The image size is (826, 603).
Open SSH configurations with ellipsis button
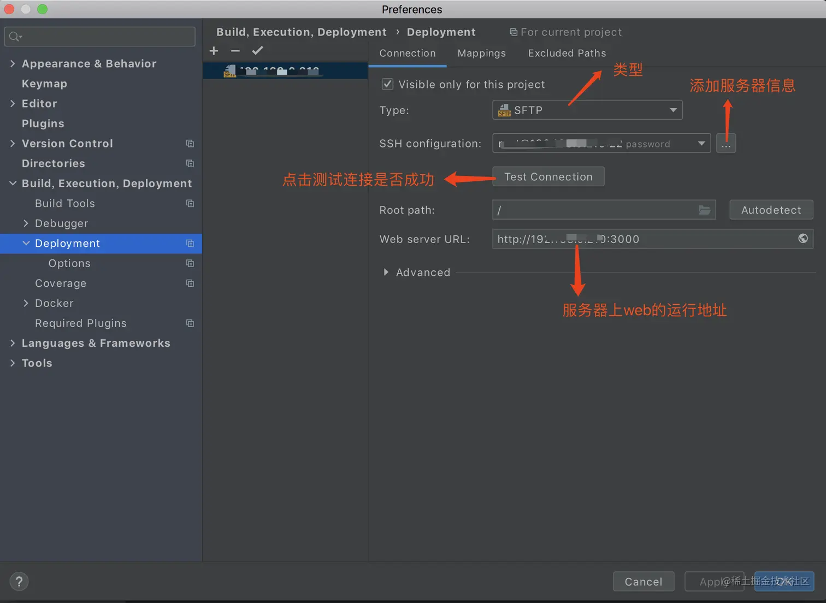tap(726, 144)
